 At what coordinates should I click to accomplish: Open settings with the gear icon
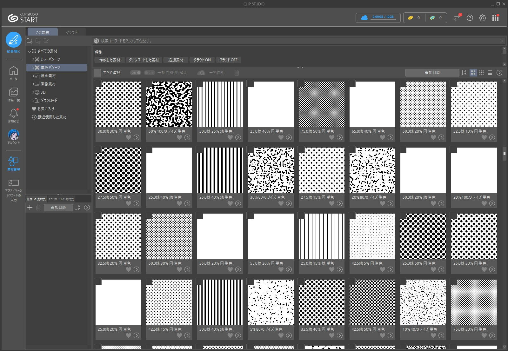[x=483, y=18]
